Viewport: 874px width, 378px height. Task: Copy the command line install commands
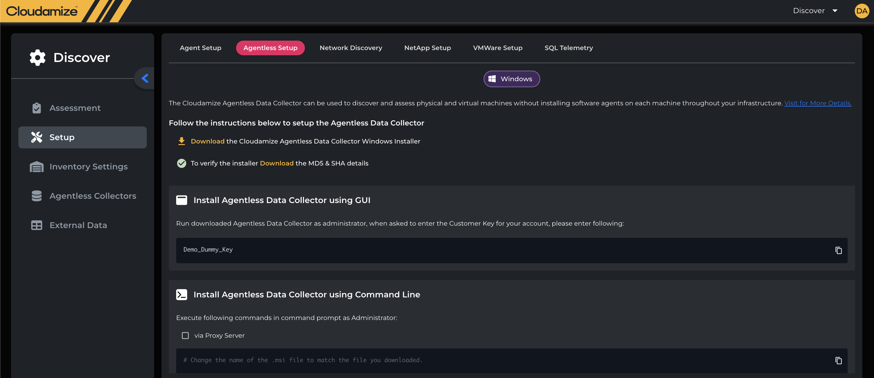[838, 360]
